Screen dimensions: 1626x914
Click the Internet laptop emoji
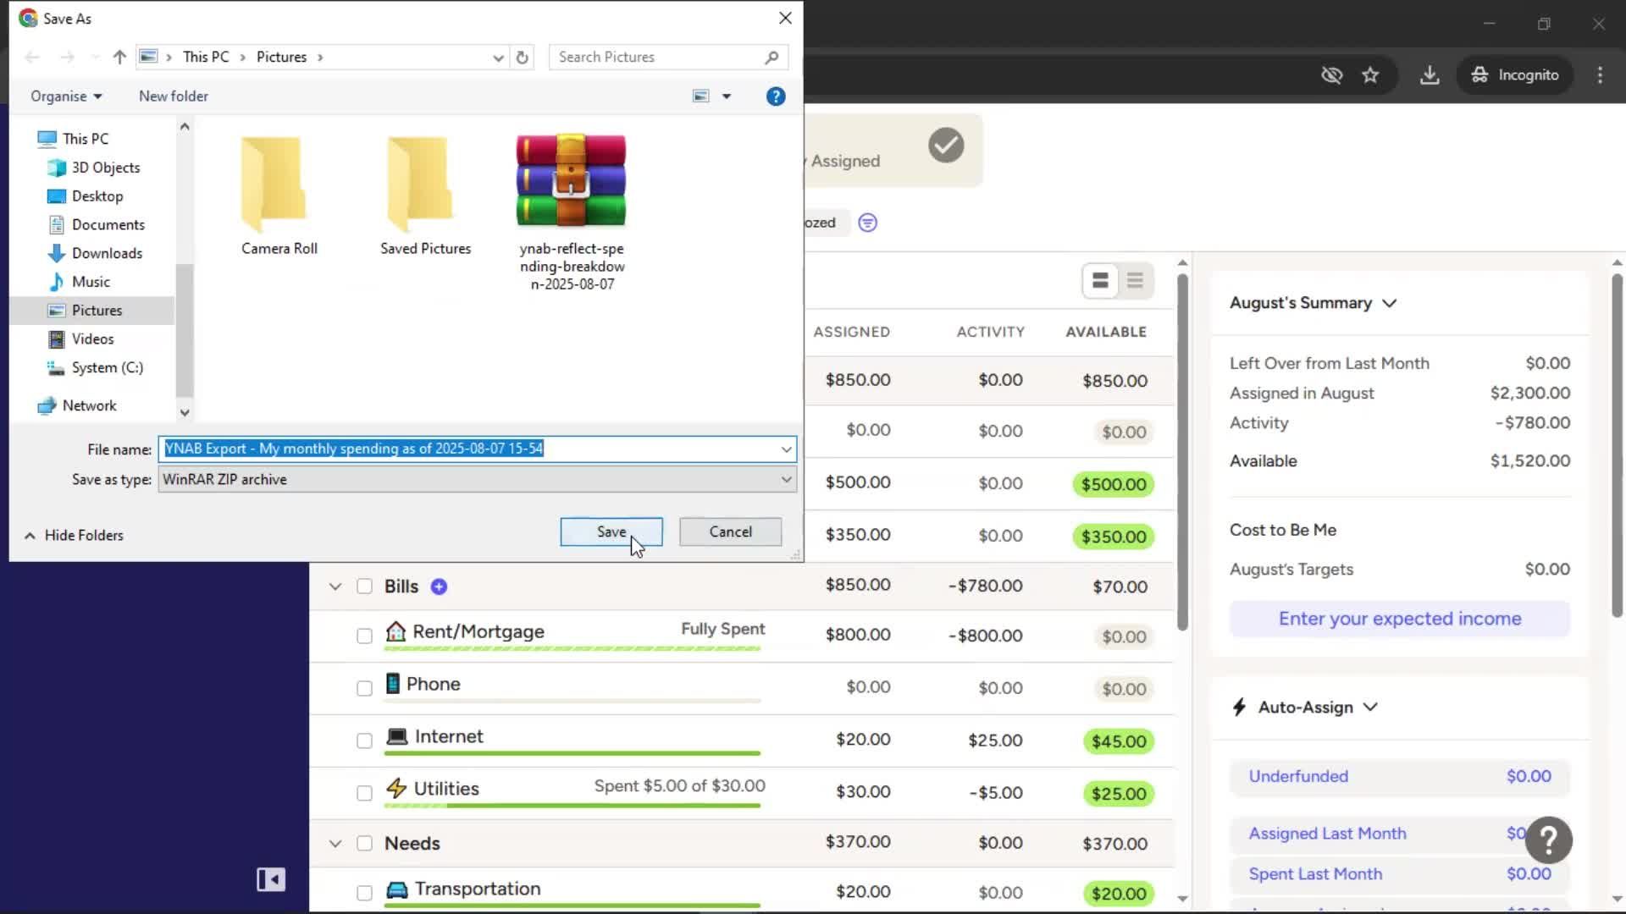(396, 736)
